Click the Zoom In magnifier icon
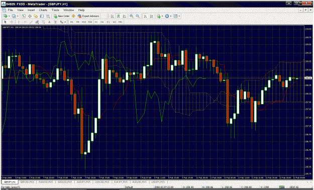Viewport: 314px width, 190px height. click(x=132, y=16)
